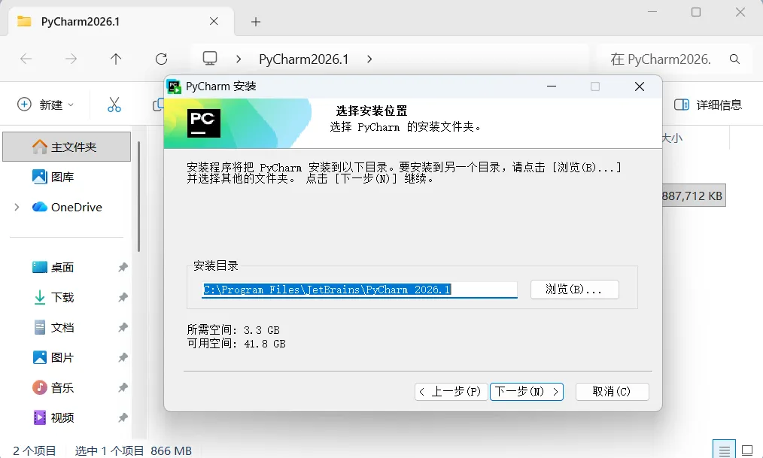The height and width of the screenshot is (458, 763).
Task: Maximize the File Explorer window
Action: [x=696, y=12]
